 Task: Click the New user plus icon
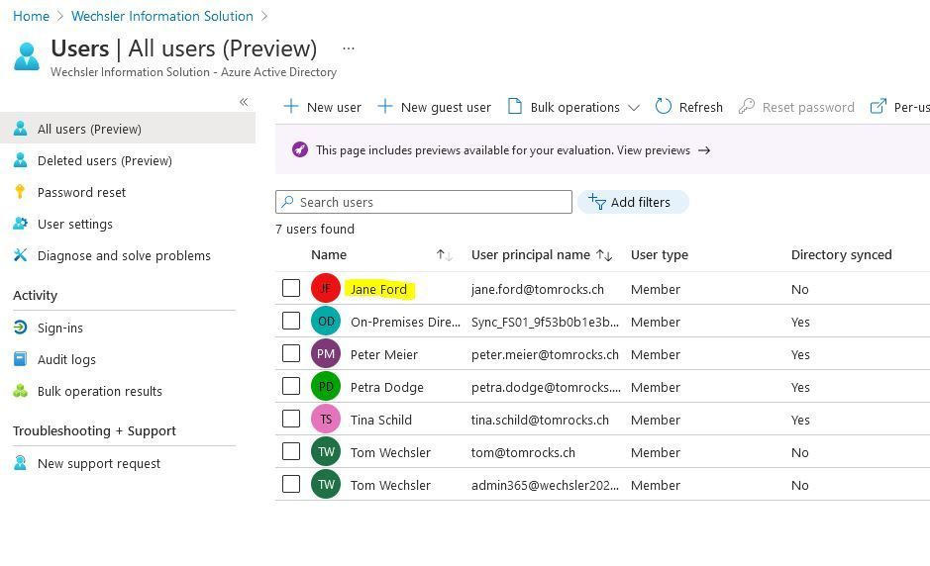tap(290, 107)
